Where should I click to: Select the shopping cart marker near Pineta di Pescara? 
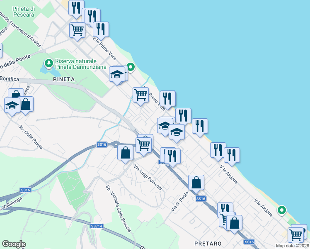[x=77, y=32]
